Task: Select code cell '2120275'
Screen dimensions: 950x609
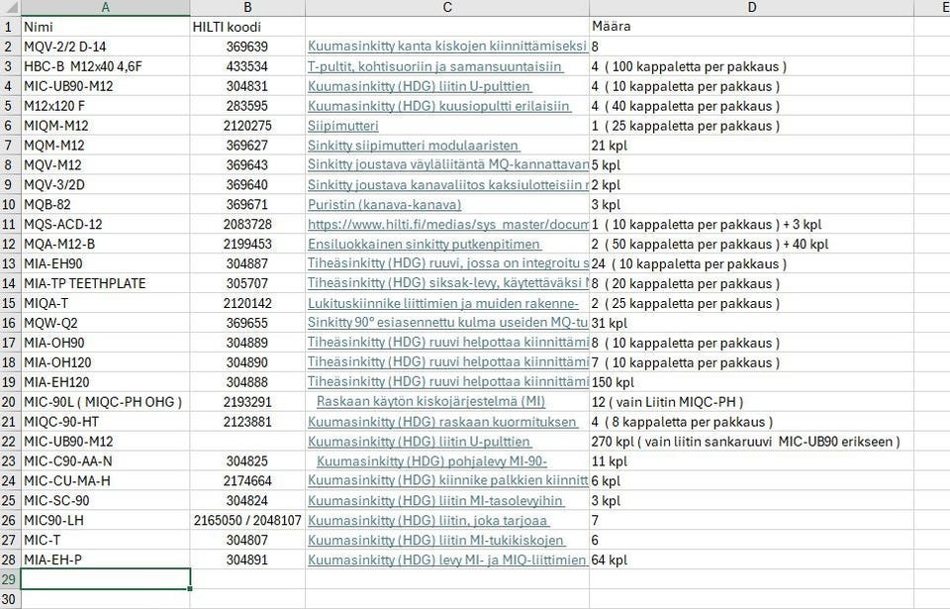Action: click(247, 126)
